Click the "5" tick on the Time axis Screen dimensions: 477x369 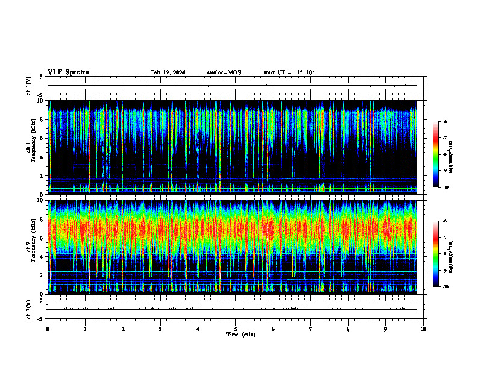pos(235,329)
